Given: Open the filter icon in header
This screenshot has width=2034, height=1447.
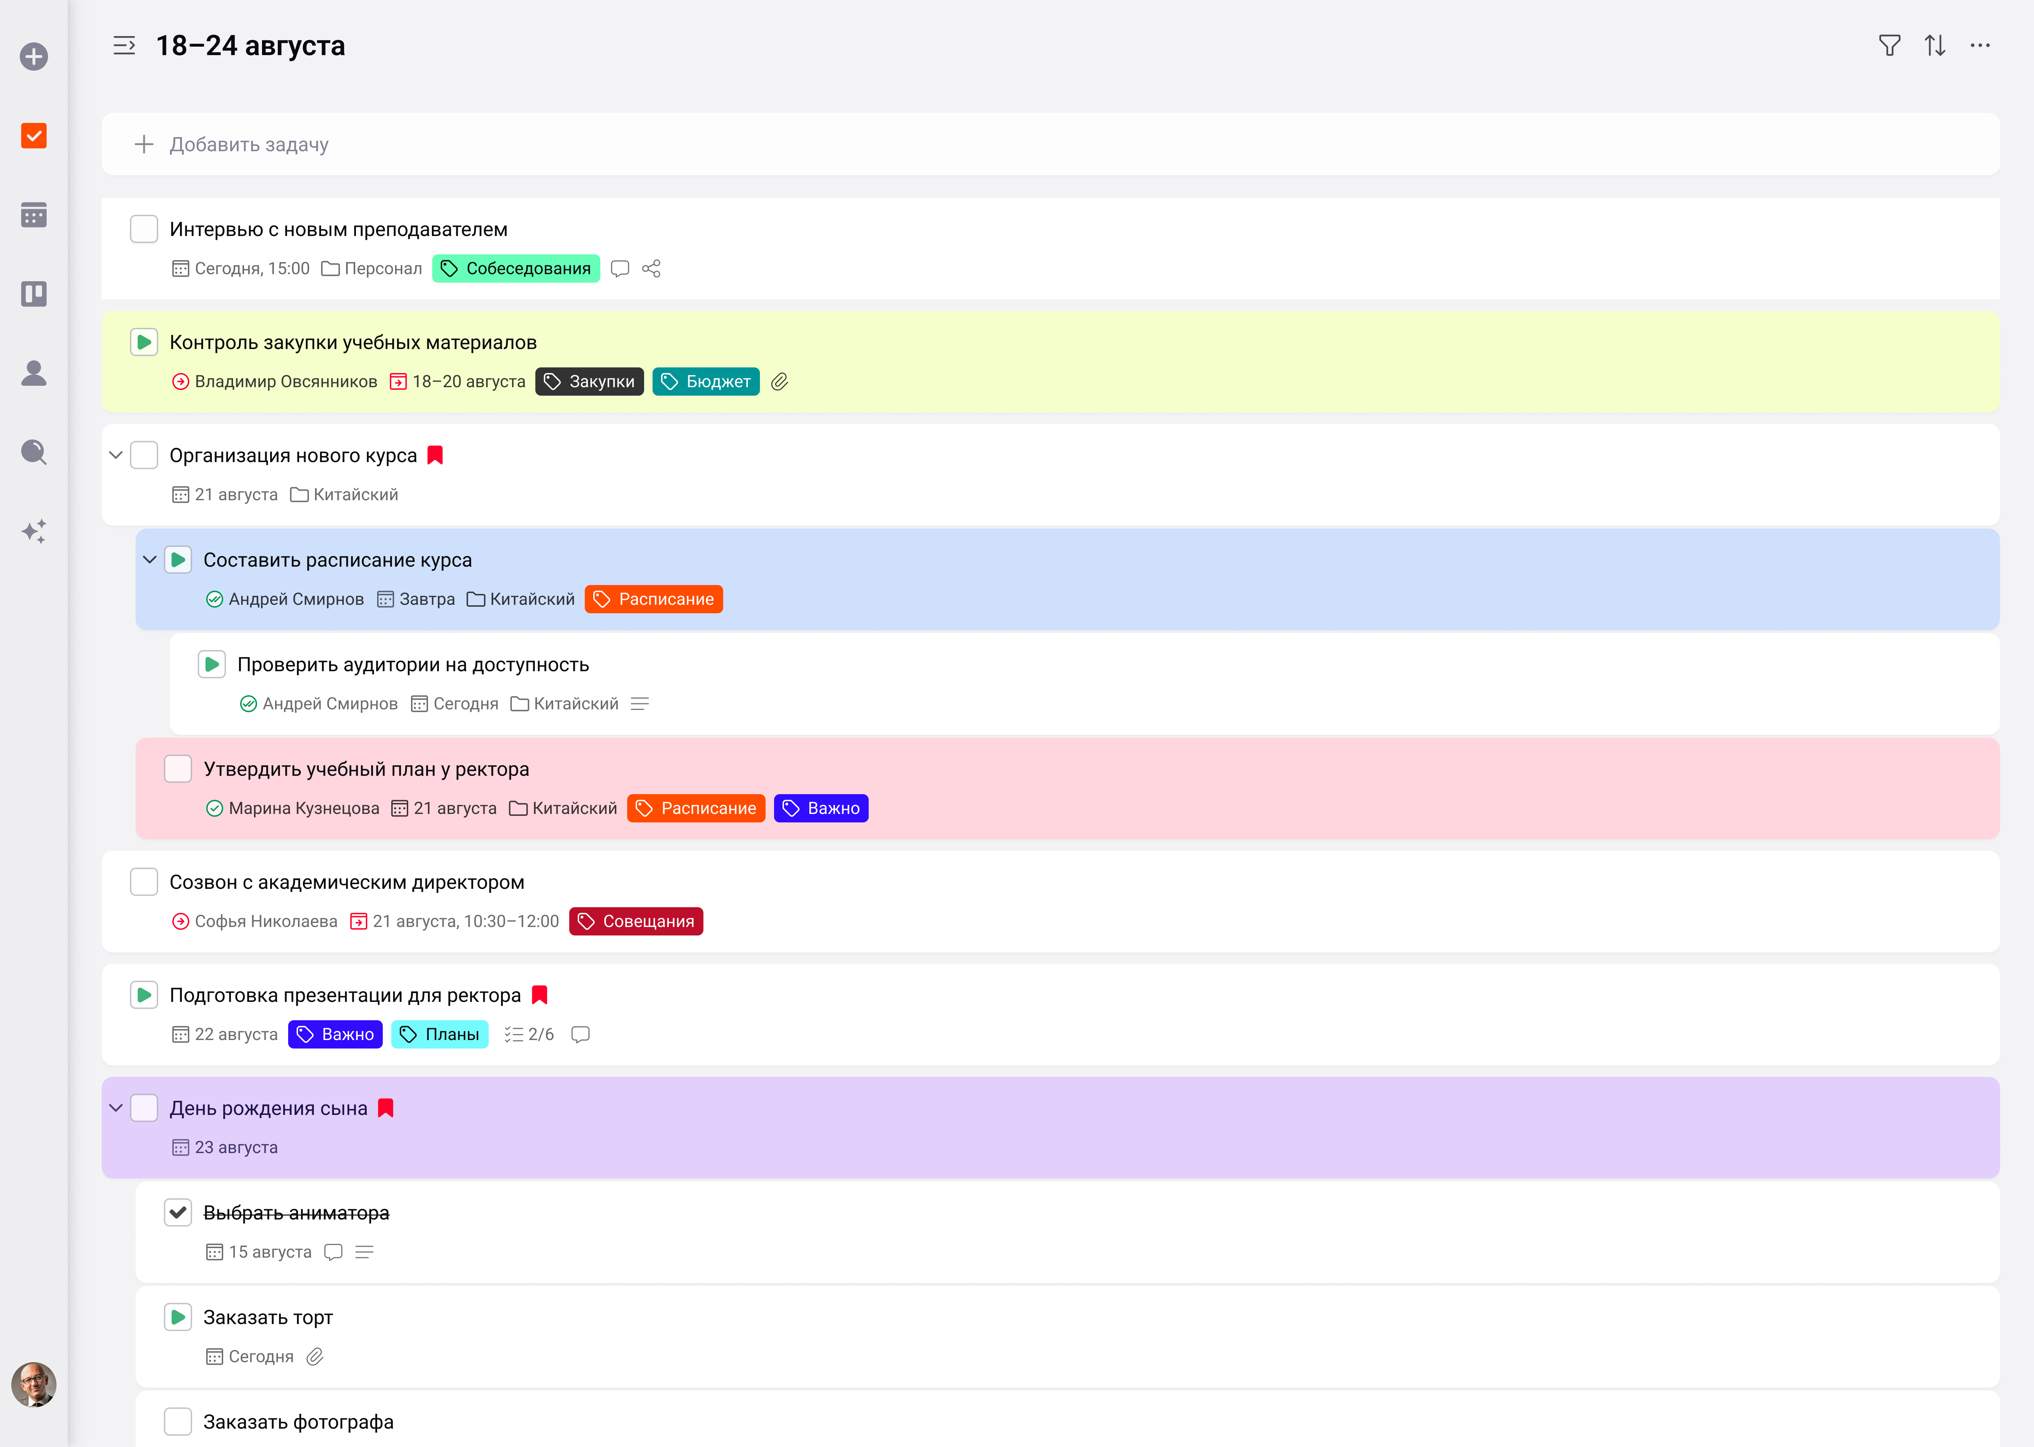Looking at the screenshot, I should click(x=1889, y=46).
